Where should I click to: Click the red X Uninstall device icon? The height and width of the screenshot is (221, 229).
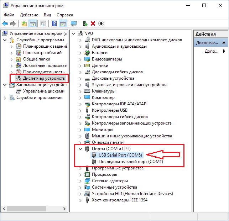(x=93, y=23)
